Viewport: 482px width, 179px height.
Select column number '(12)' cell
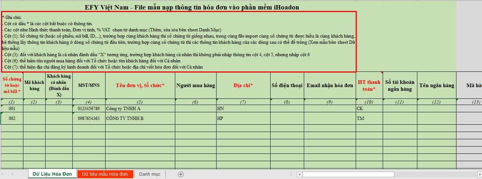tap(436, 102)
